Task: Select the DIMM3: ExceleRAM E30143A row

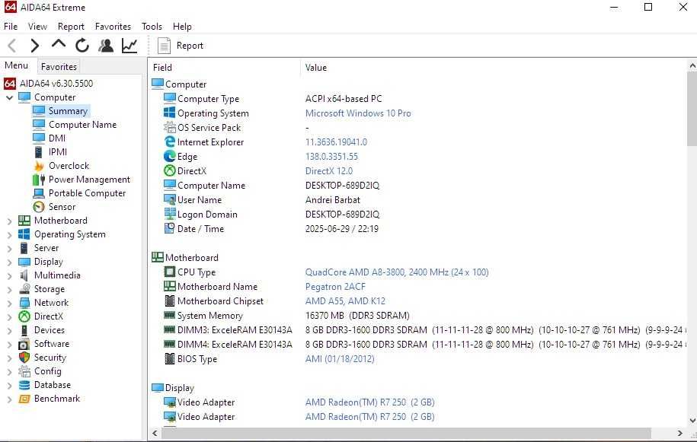Action: [418, 329]
